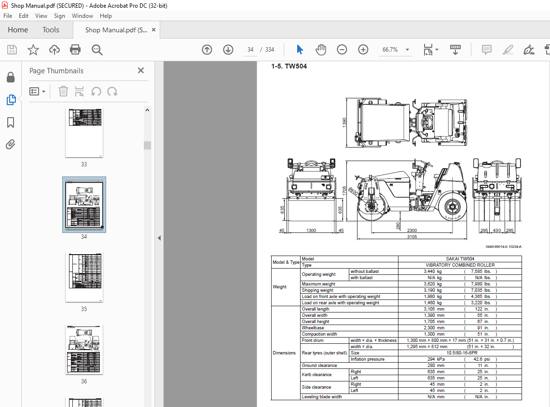Rotate page counterclockwise in thumbnails
This screenshot has height=407, width=550.
pos(96,92)
